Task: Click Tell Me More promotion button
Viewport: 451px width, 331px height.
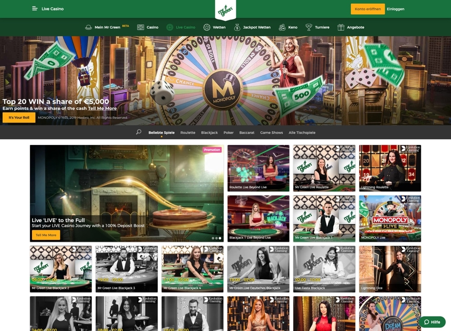Action: click(x=46, y=235)
